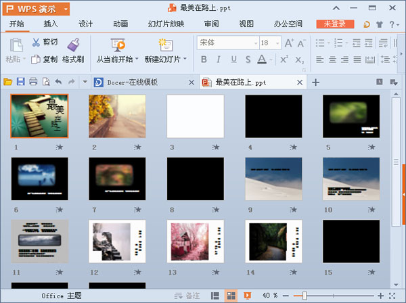Click the Redo arrow icon
Viewport: 406px width, 303px height.
[71, 82]
